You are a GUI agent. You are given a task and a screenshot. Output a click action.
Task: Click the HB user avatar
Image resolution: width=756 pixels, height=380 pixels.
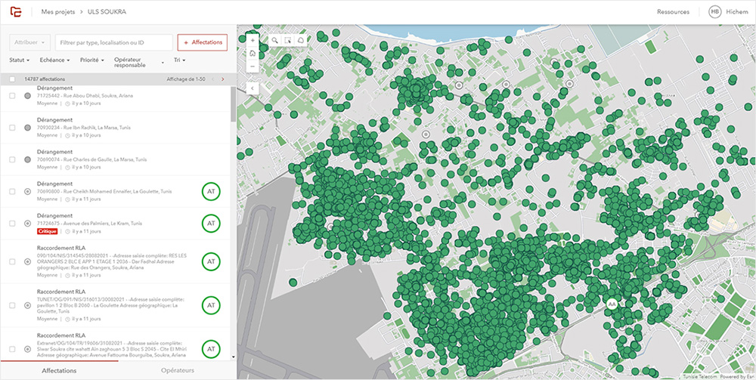point(714,12)
